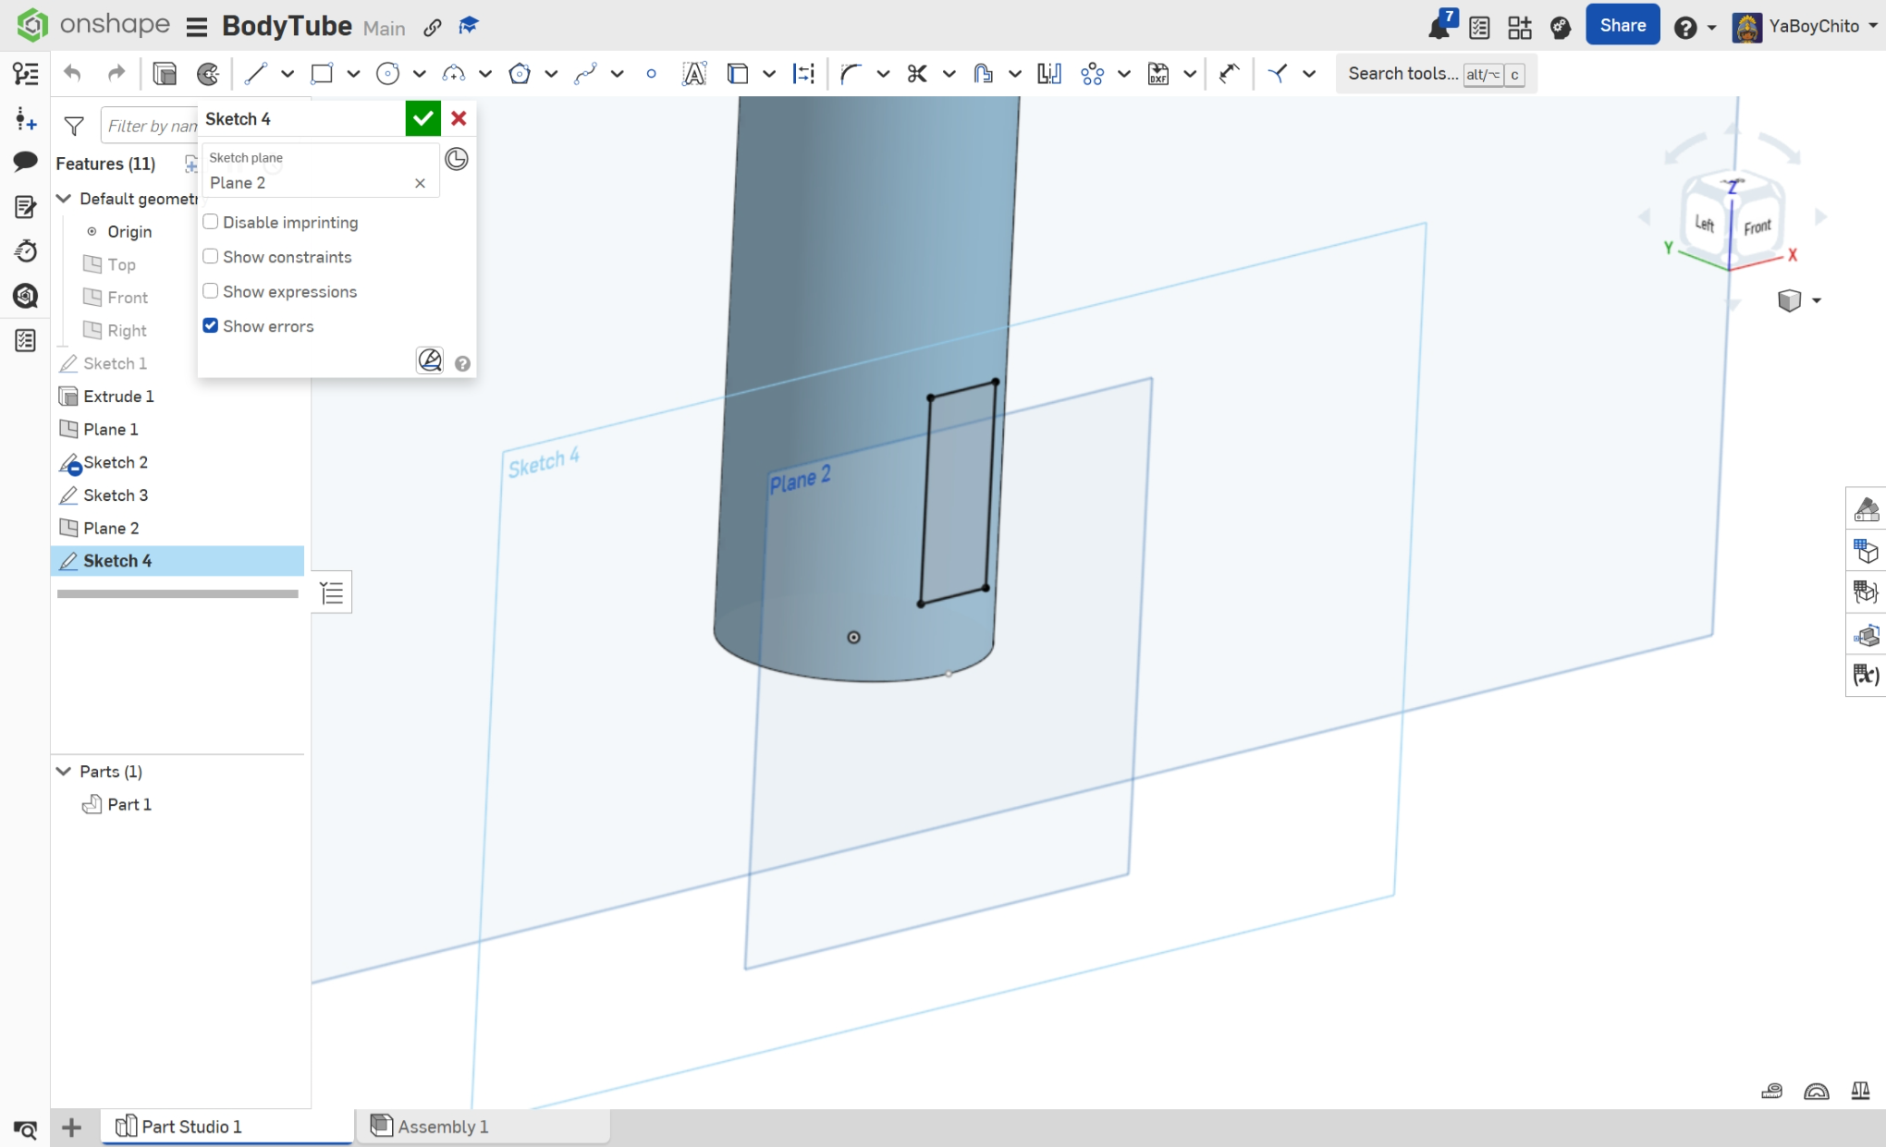Select the Line sketch tool
The height and width of the screenshot is (1147, 1886).
[x=256, y=74]
